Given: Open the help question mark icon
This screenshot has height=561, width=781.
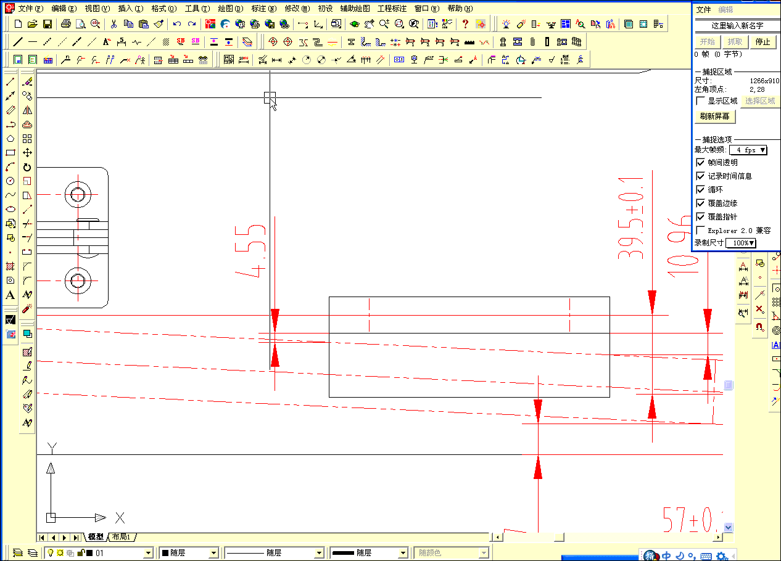Looking at the screenshot, I should pyautogui.click(x=465, y=24).
